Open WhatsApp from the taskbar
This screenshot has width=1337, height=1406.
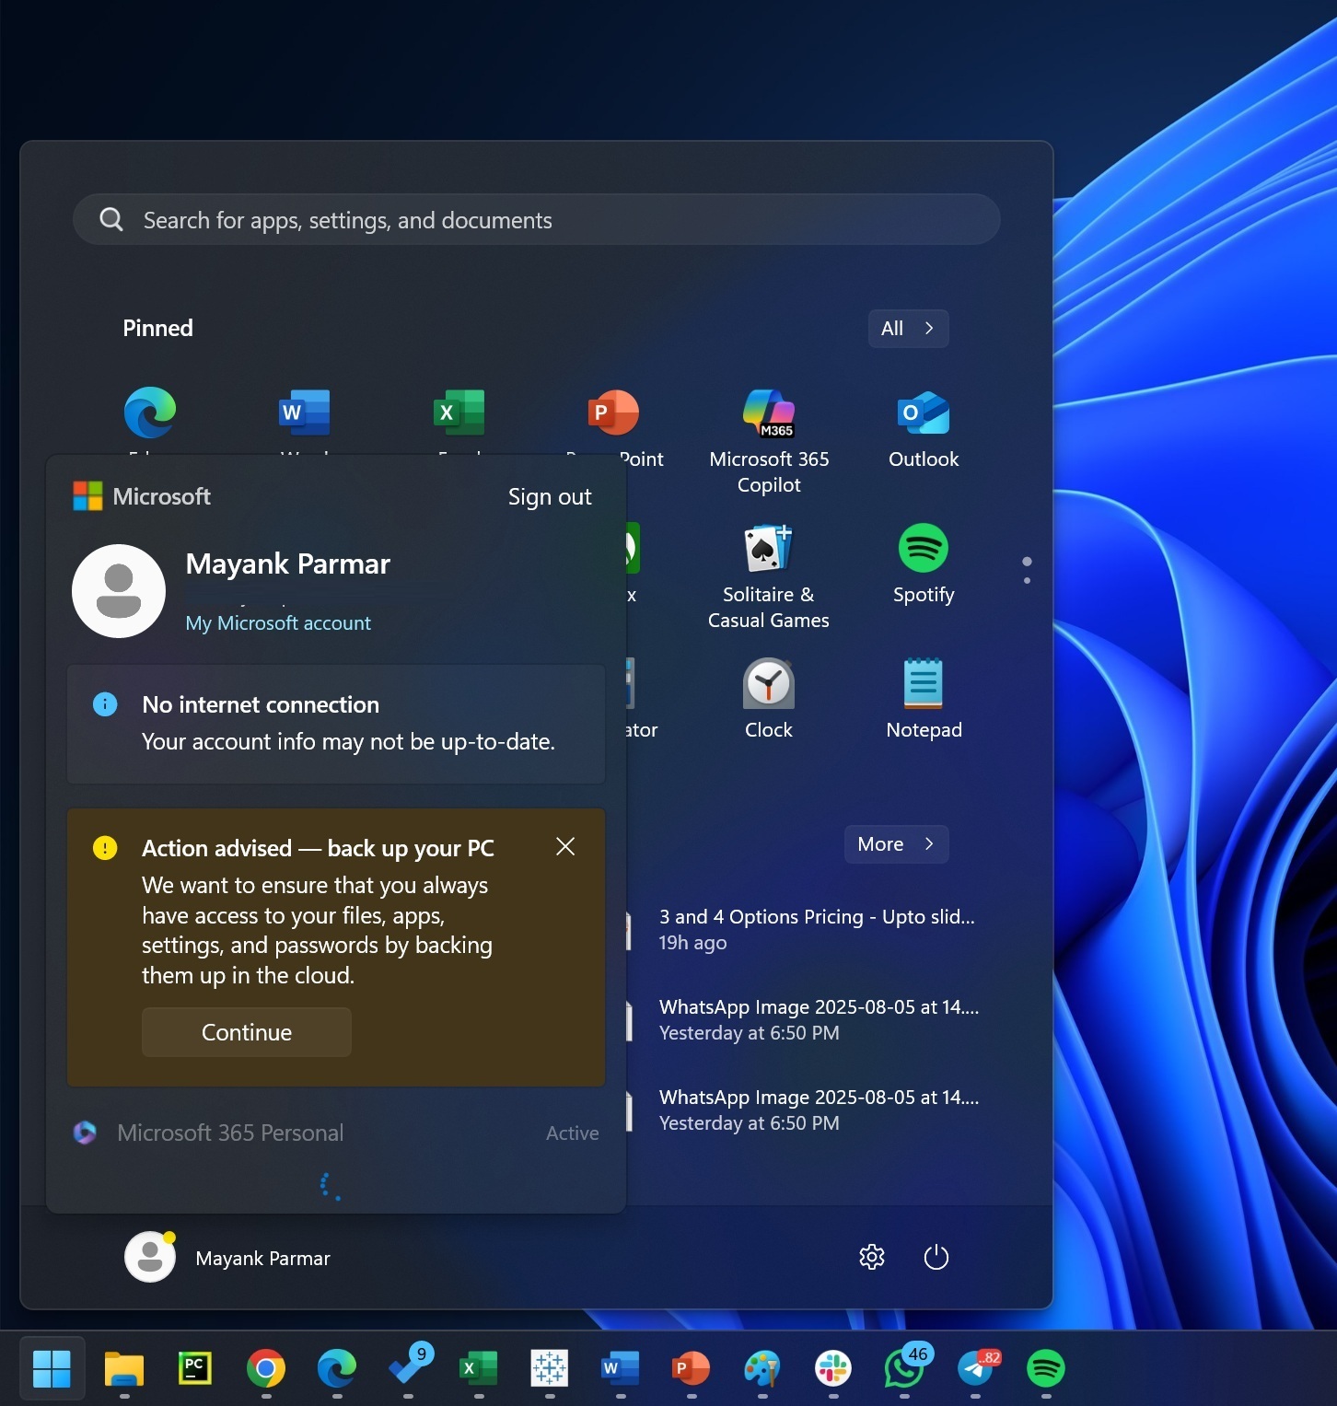point(903,1371)
